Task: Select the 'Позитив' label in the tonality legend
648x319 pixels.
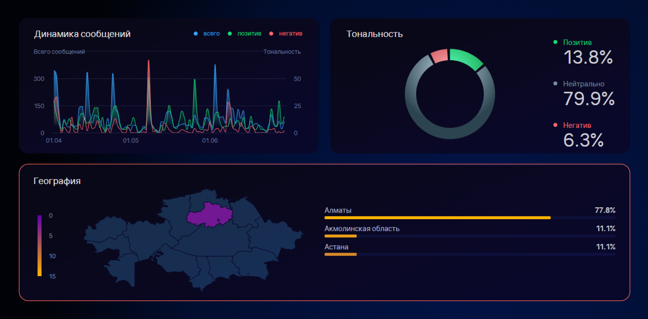Action: [x=577, y=42]
